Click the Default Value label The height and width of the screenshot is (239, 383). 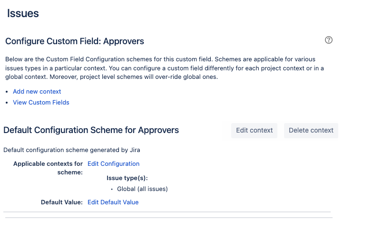tap(62, 202)
